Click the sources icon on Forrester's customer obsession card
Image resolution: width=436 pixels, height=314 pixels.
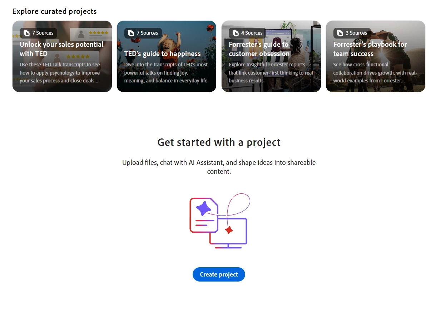coord(236,33)
